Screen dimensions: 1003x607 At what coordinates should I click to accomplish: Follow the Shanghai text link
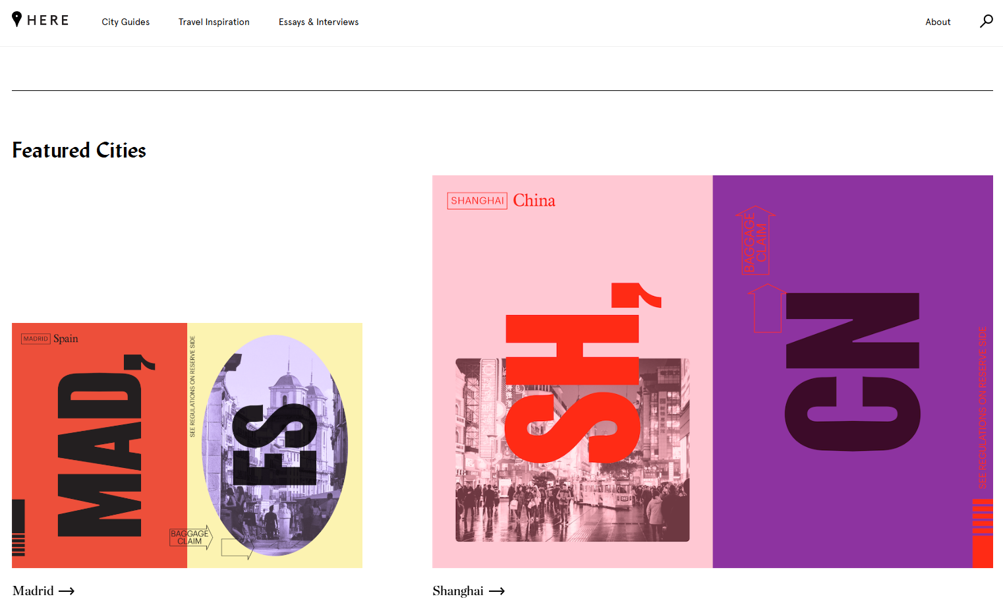pos(457,591)
